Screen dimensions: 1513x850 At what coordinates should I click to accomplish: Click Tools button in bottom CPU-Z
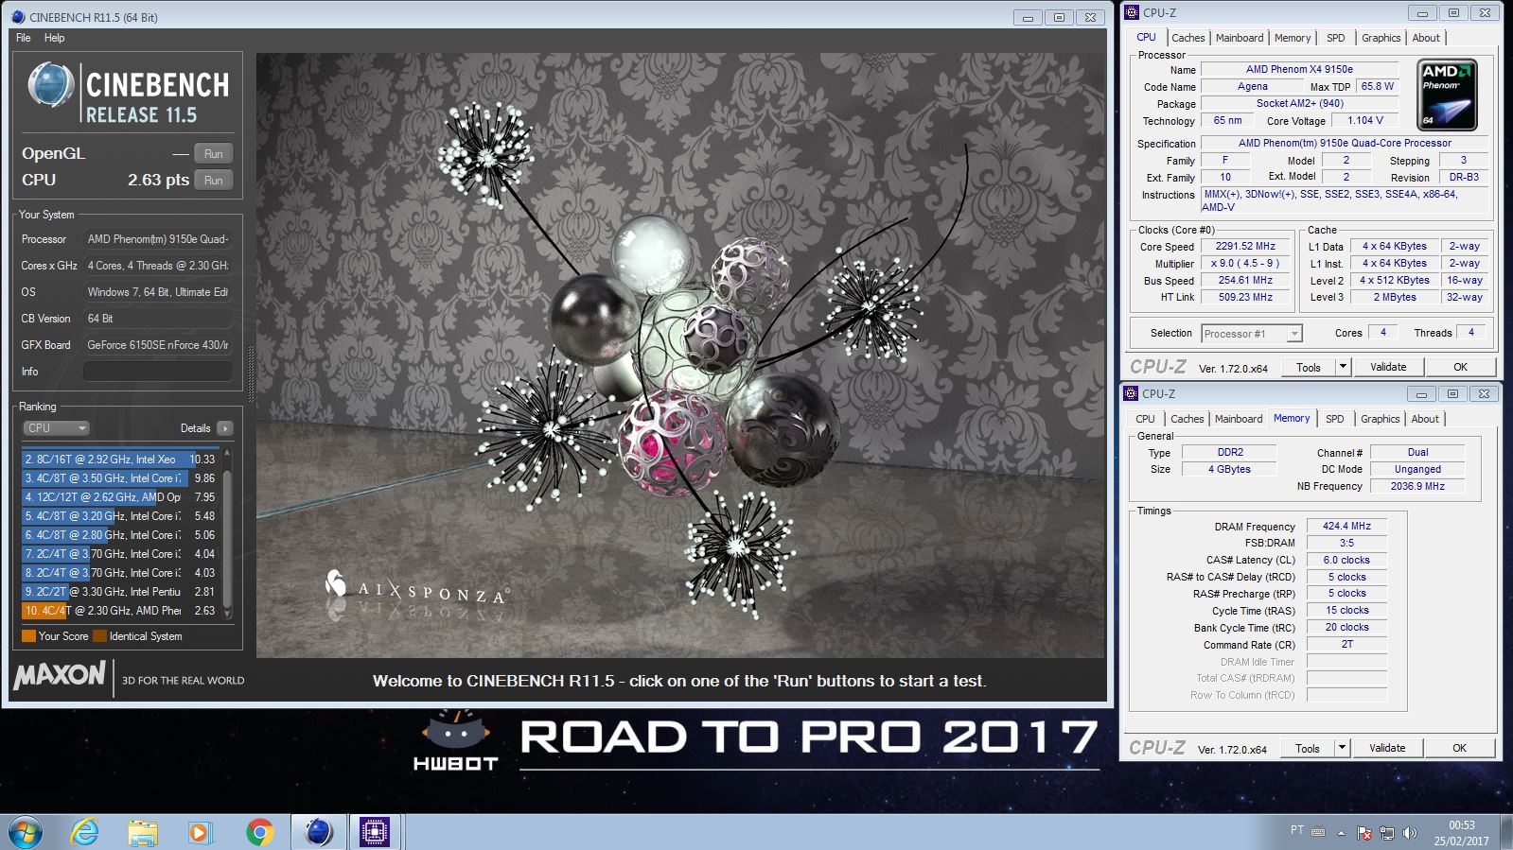[x=1308, y=748]
